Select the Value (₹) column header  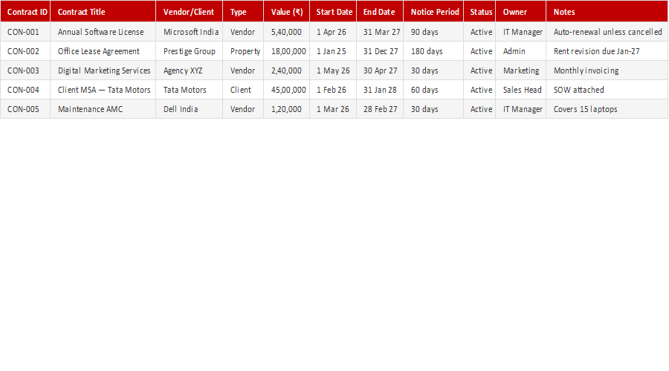286,11
